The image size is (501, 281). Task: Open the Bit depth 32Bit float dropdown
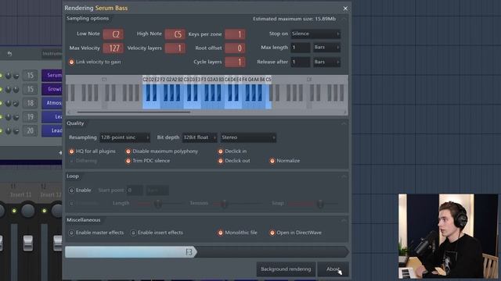tap(200, 137)
